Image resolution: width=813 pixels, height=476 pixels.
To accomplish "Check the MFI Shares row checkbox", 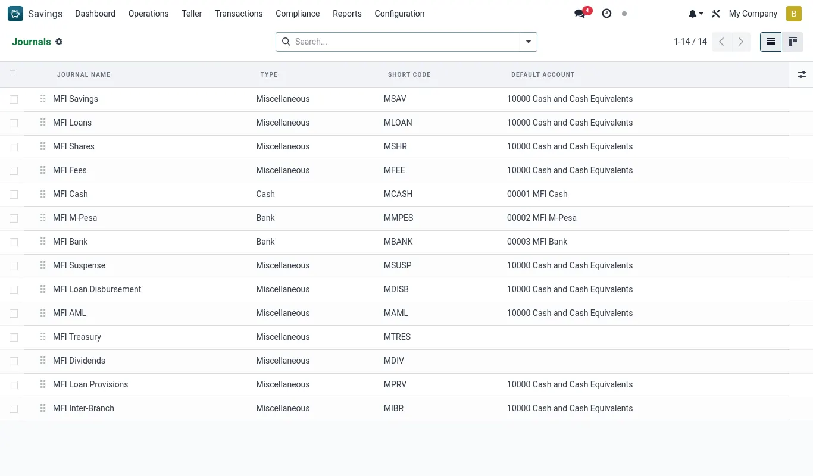I will click(14, 147).
